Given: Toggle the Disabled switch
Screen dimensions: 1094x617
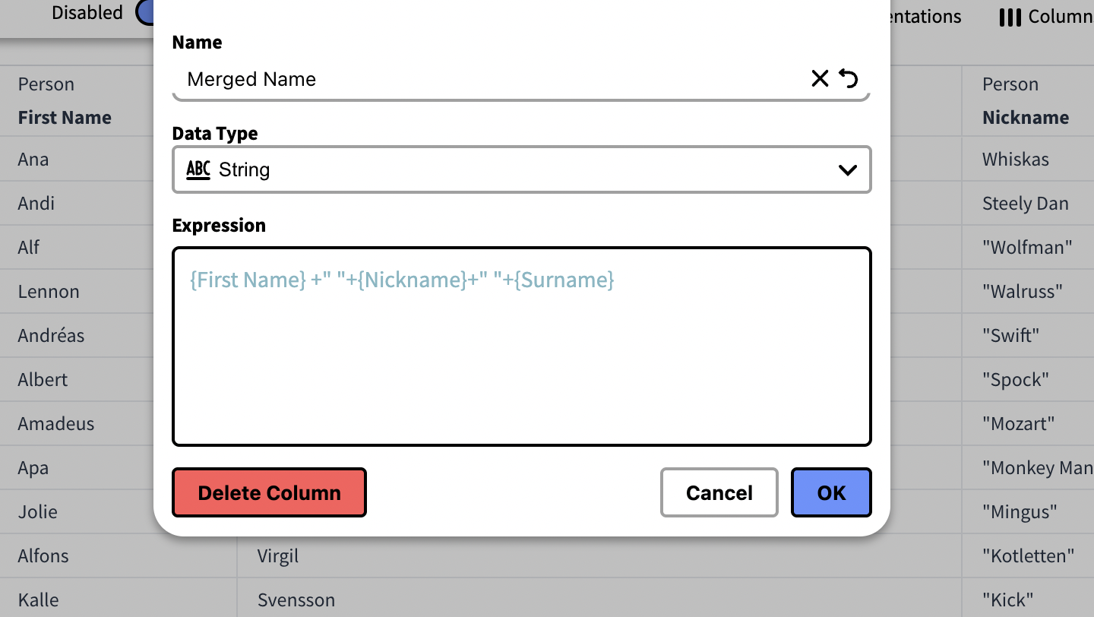Looking at the screenshot, I should (146, 12).
